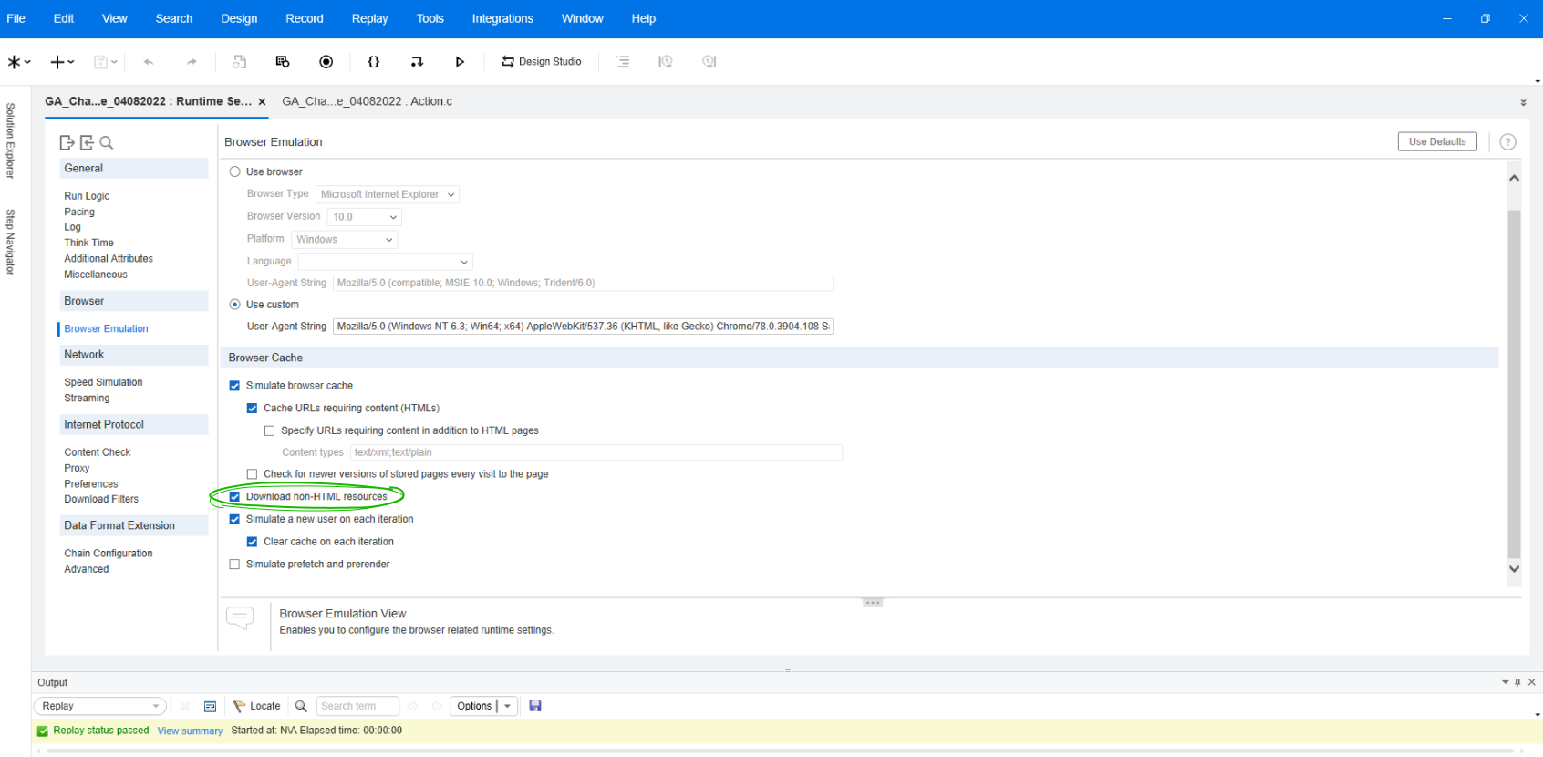Click the plus add icon in toolbar
Image resolution: width=1543 pixels, height=757 pixels.
click(57, 62)
